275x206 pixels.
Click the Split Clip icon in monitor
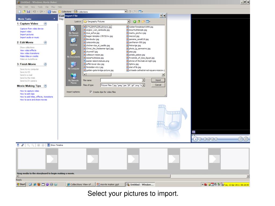[241, 139]
